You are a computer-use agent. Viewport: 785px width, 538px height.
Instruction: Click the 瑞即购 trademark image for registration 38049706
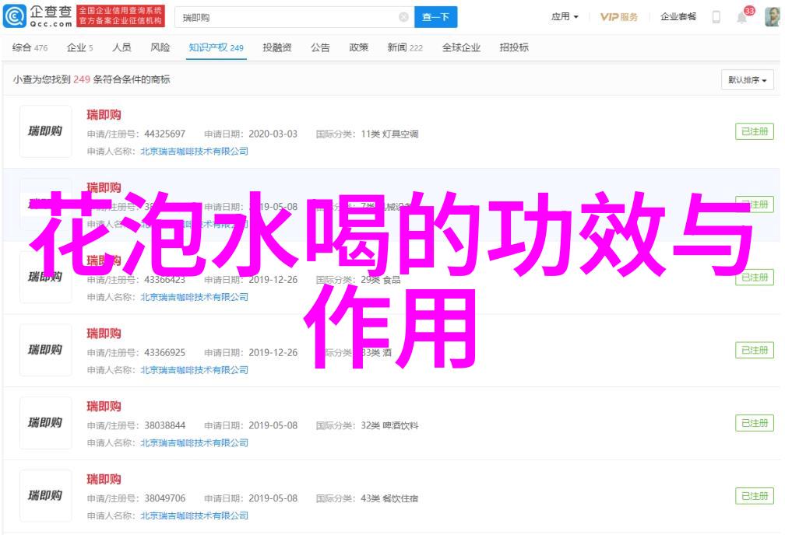click(45, 495)
